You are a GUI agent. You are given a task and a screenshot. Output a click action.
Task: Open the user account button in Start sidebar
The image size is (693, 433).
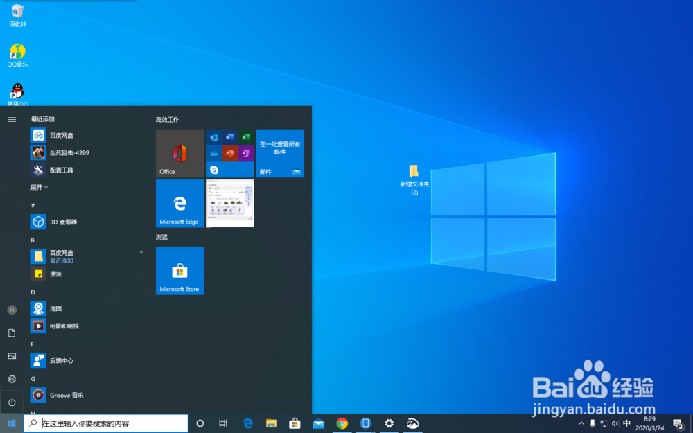tap(12, 310)
